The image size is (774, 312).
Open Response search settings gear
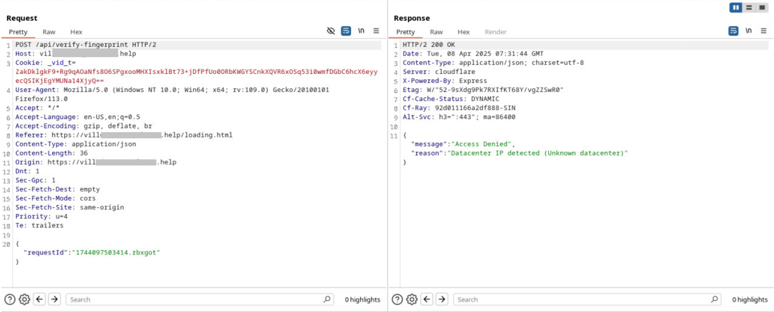(412, 299)
